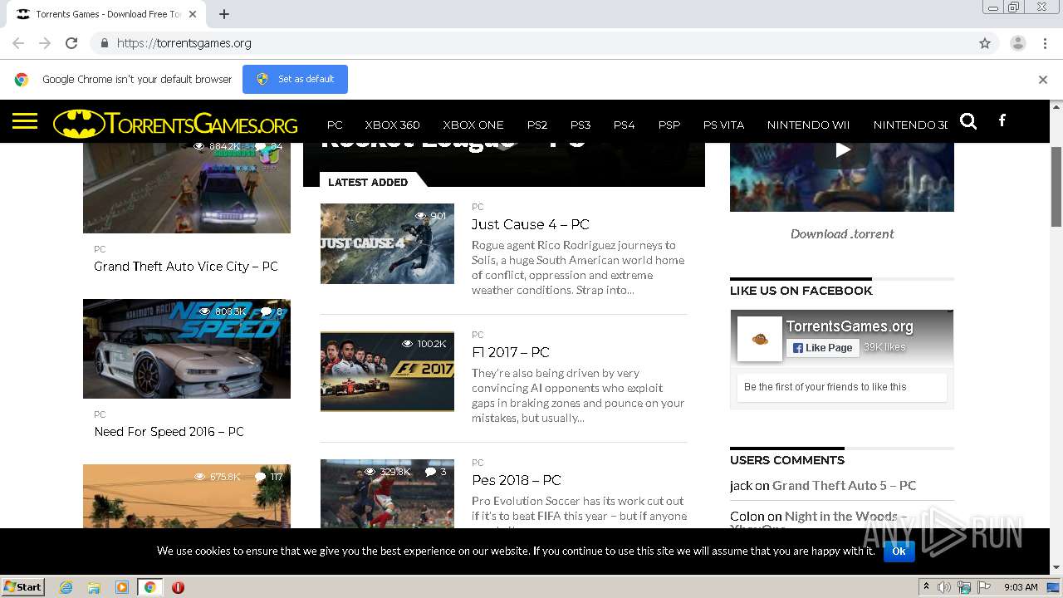Click the Facebook Like Page button

coord(822,347)
